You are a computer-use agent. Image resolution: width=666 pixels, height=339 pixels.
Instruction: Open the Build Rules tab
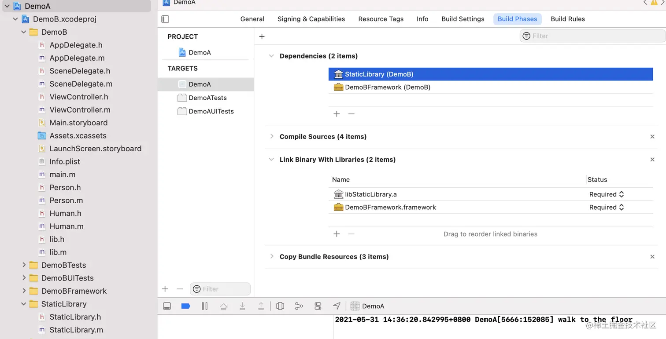tap(568, 19)
